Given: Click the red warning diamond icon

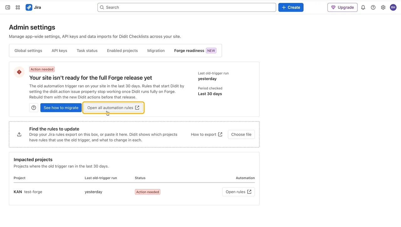Looking at the screenshot, I should (x=19, y=72).
